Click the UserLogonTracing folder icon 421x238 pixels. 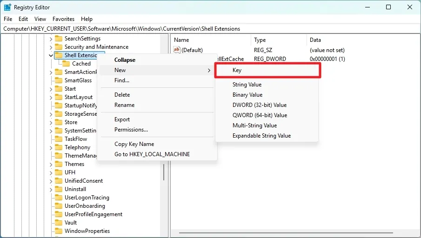click(x=59, y=198)
